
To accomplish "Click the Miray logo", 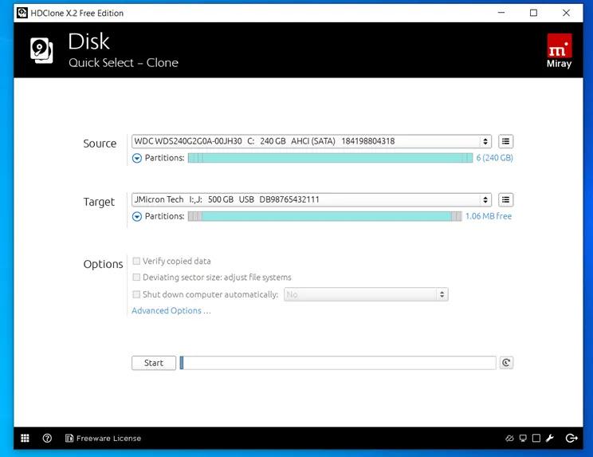I will click(x=560, y=51).
